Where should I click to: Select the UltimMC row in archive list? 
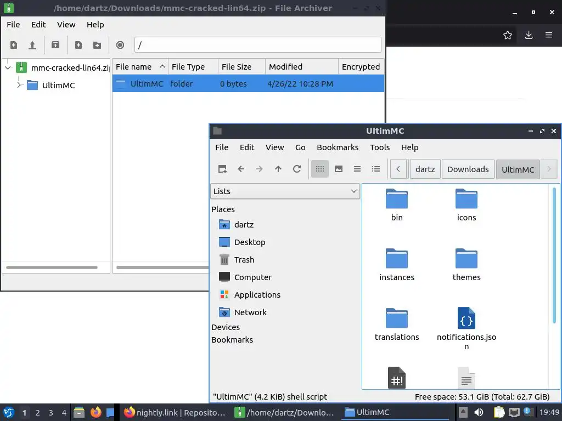click(x=248, y=84)
